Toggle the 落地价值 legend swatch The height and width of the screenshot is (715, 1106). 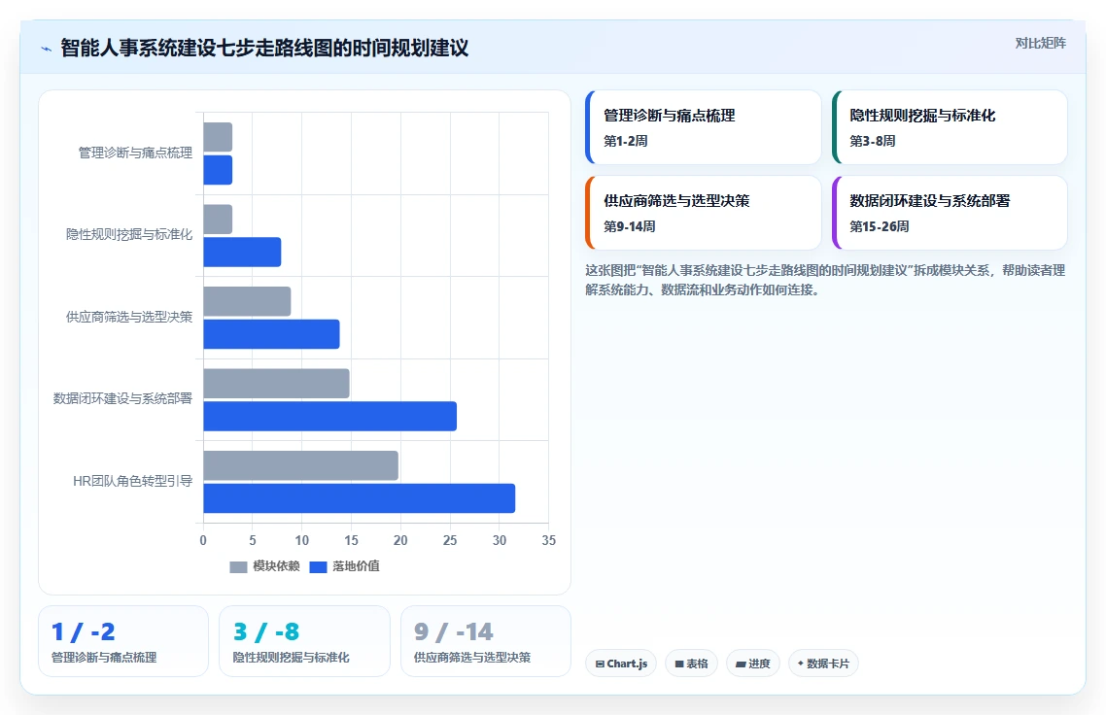318,567
